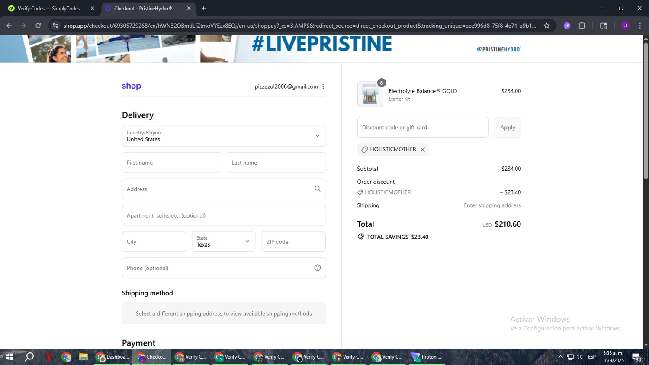Screen dimensions: 649x365
Task: Click the Last name field
Action: (x=276, y=163)
